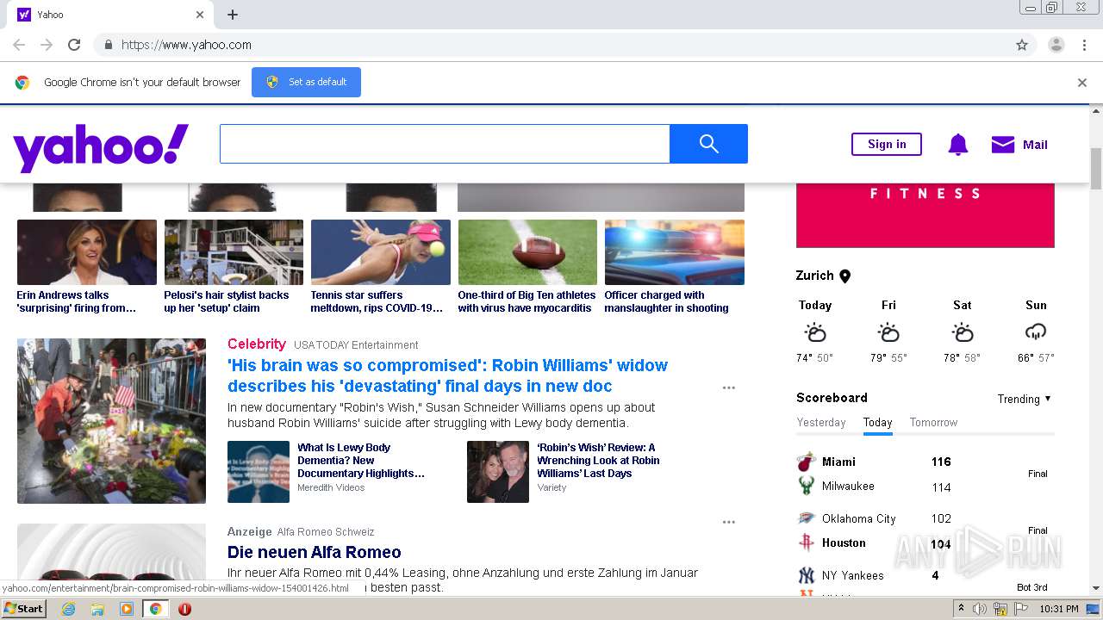The image size is (1103, 620).
Task: Click the red Opera taskbar icon
Action: pyautogui.click(x=184, y=609)
